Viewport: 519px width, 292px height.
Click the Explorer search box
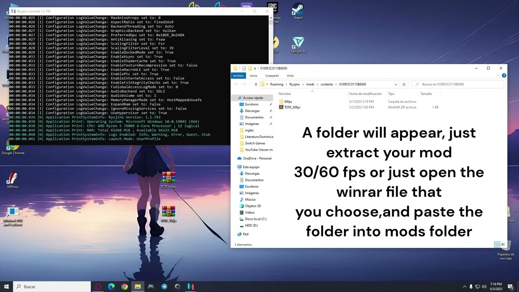click(x=457, y=84)
